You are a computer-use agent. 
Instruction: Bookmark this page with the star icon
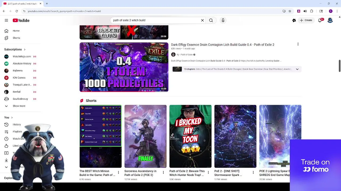[x=290, y=11]
